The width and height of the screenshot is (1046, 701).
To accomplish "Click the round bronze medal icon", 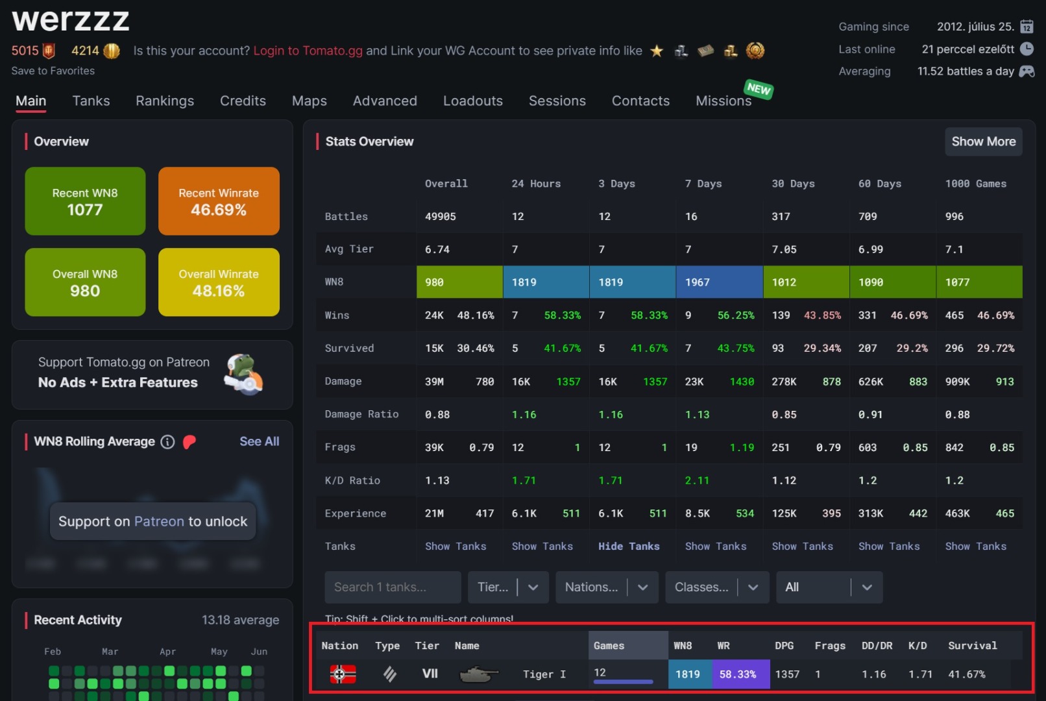I will pyautogui.click(x=755, y=51).
